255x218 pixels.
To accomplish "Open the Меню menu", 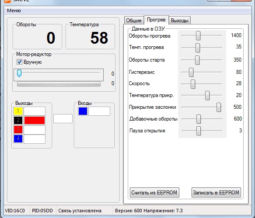I will pyautogui.click(x=14, y=10).
